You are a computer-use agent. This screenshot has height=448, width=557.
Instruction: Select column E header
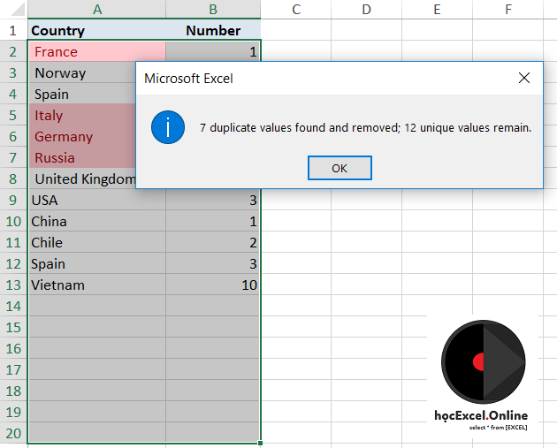coord(437,9)
